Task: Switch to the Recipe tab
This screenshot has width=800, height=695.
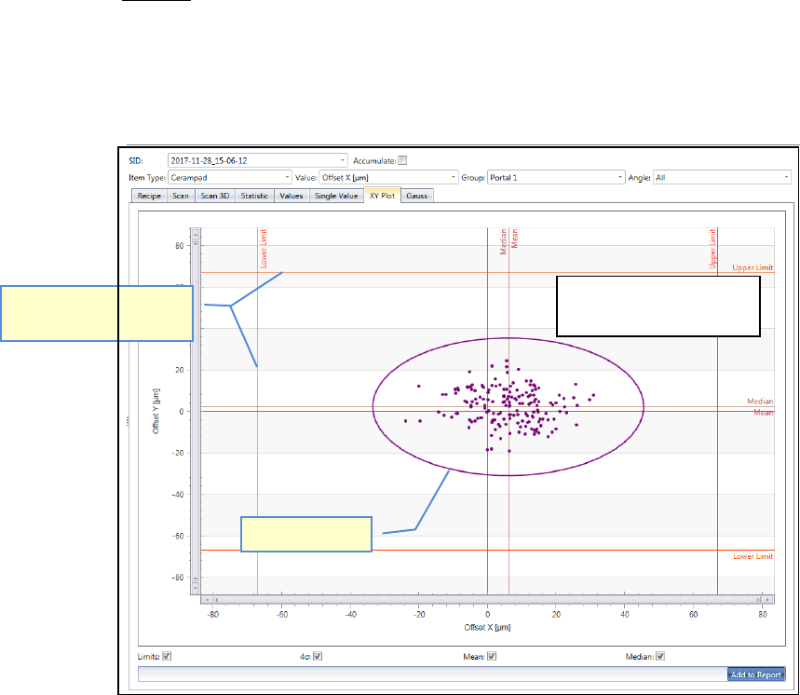Action: coord(150,196)
